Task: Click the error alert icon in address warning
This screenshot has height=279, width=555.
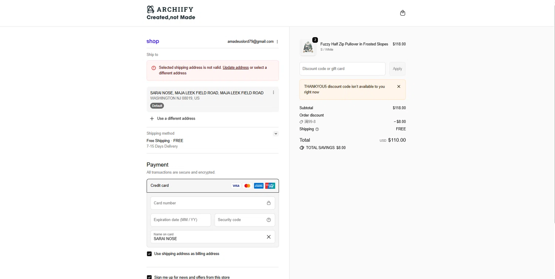Action: click(x=154, y=68)
